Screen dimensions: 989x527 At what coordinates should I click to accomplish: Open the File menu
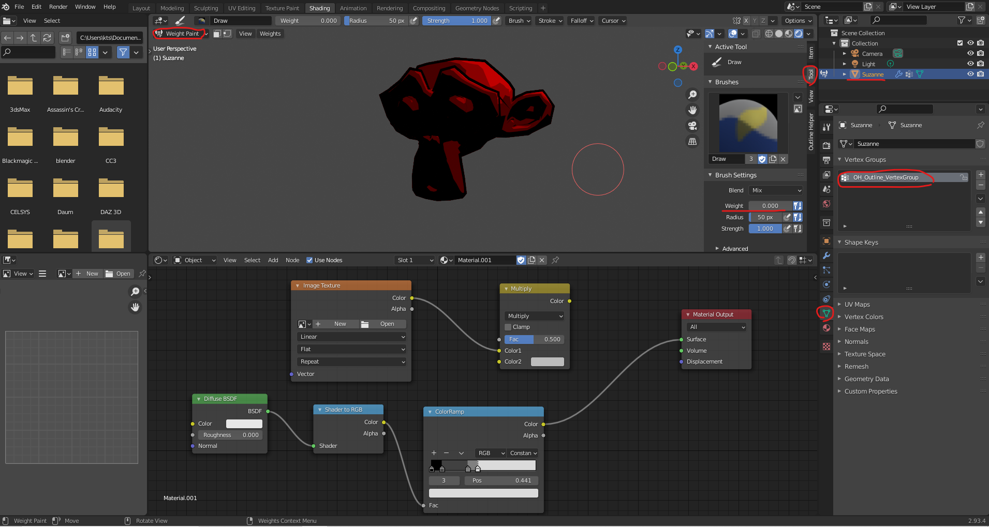pyautogui.click(x=19, y=7)
